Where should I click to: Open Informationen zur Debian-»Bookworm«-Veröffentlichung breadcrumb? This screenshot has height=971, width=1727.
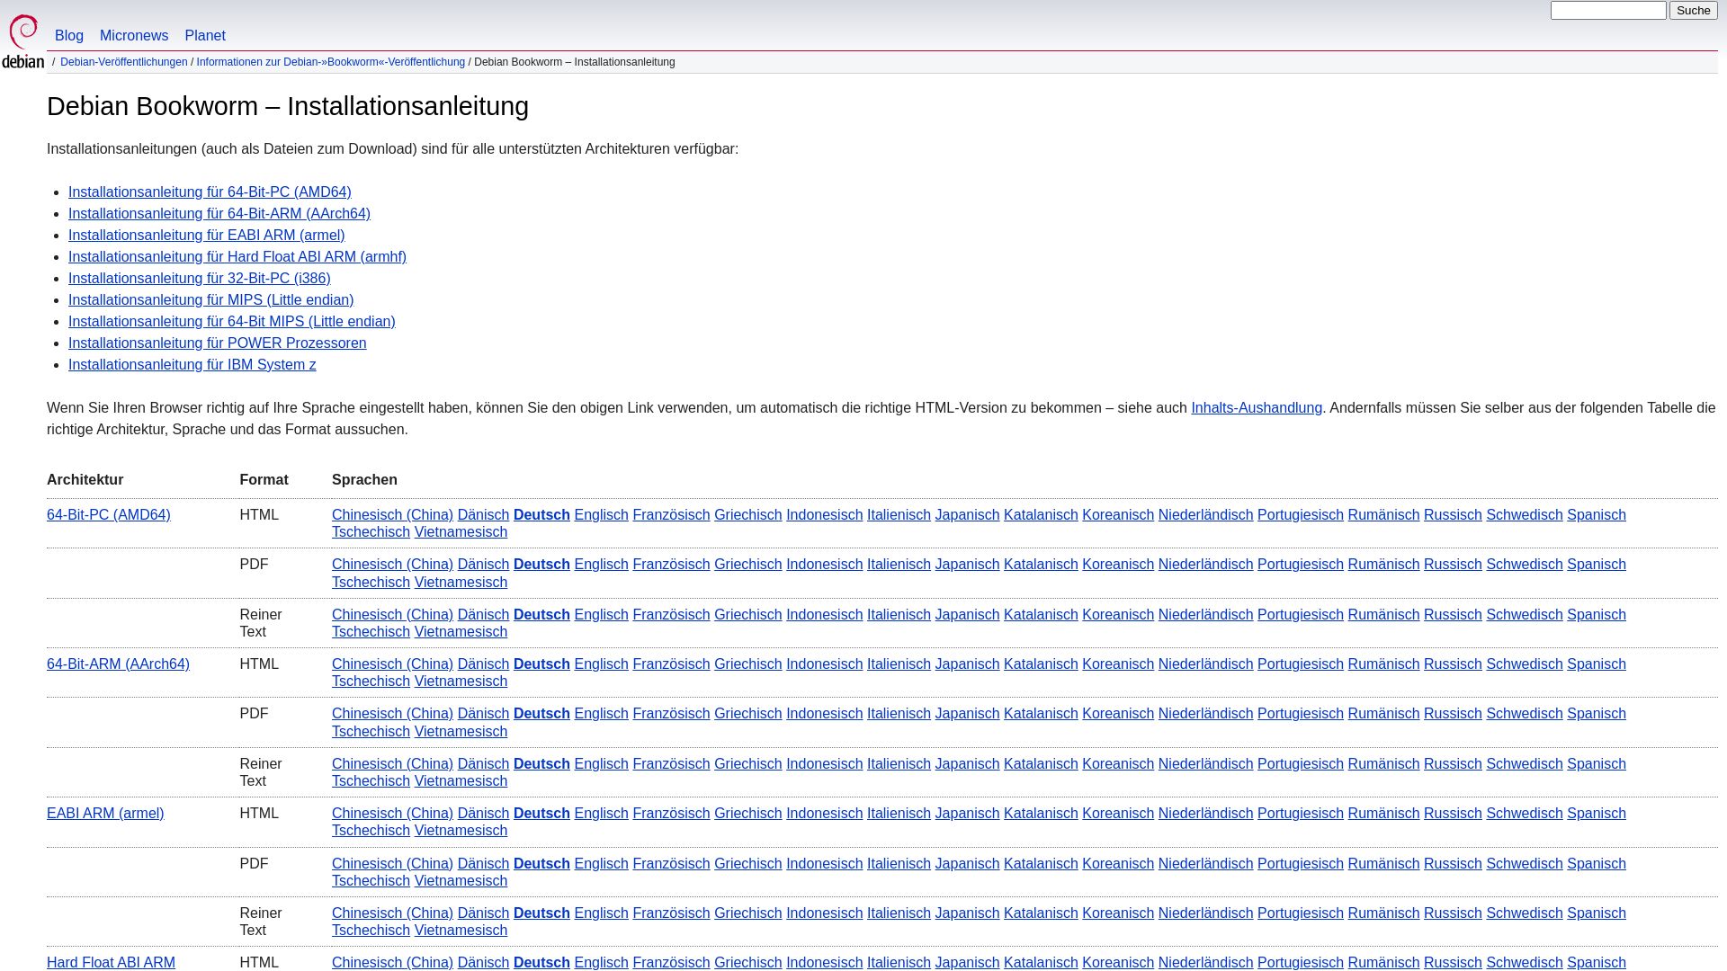pos(331,62)
